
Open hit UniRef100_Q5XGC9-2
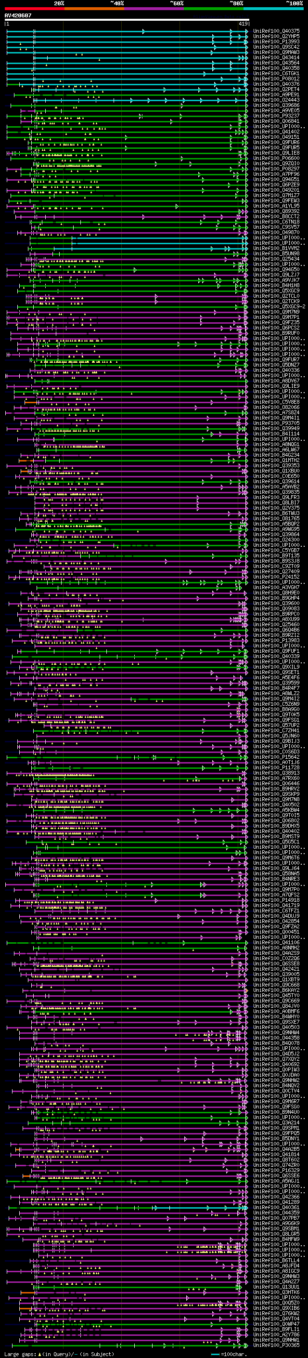pyautogui.click(x=279, y=306)
